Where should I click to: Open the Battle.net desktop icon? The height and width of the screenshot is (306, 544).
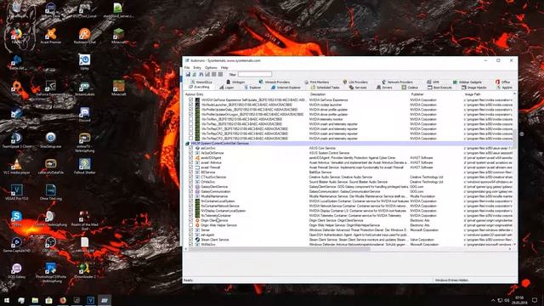point(16,62)
